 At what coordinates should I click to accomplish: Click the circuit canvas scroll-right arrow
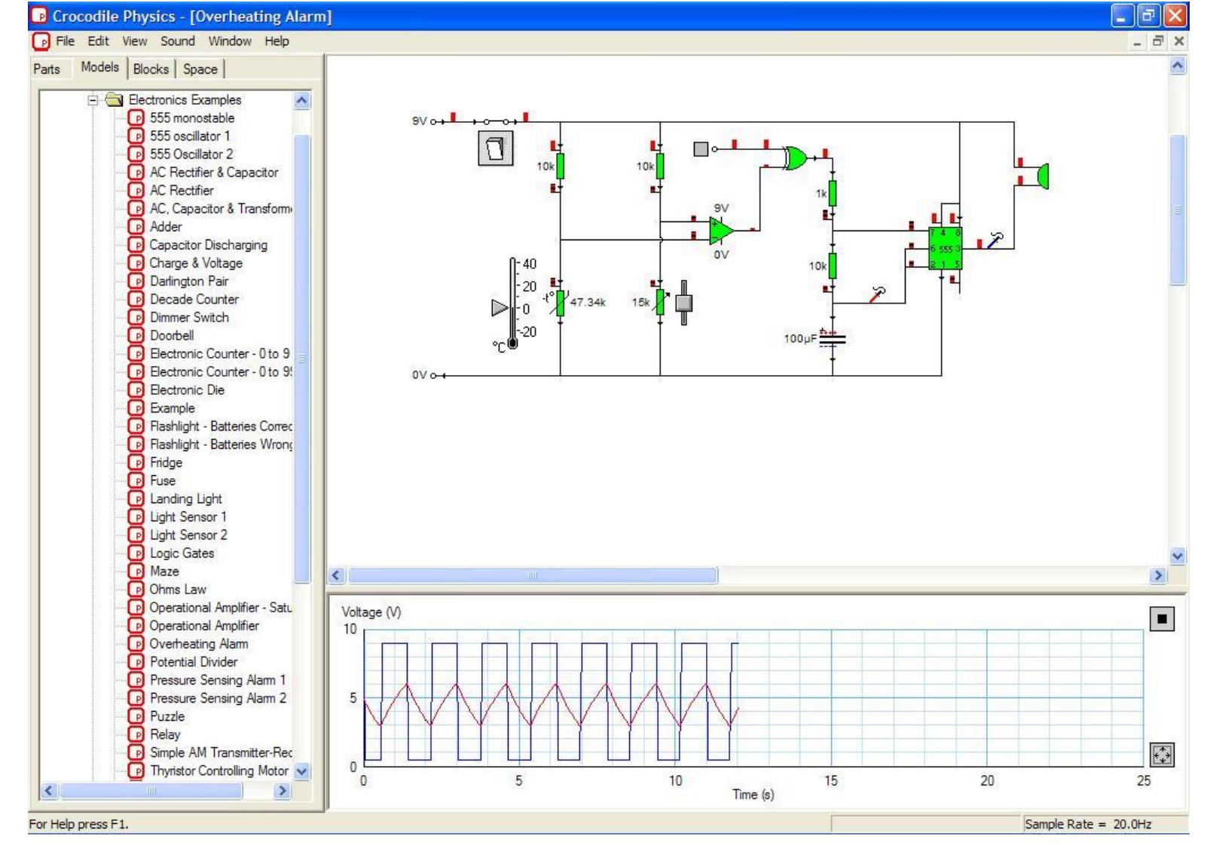coord(1158,576)
